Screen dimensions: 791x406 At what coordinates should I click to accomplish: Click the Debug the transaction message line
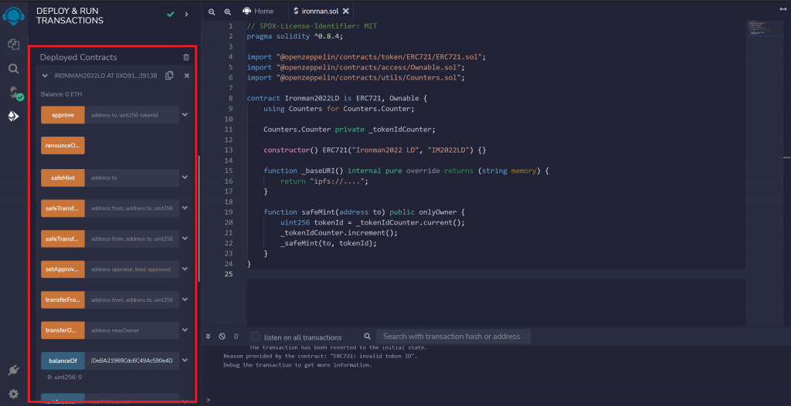[x=297, y=365]
